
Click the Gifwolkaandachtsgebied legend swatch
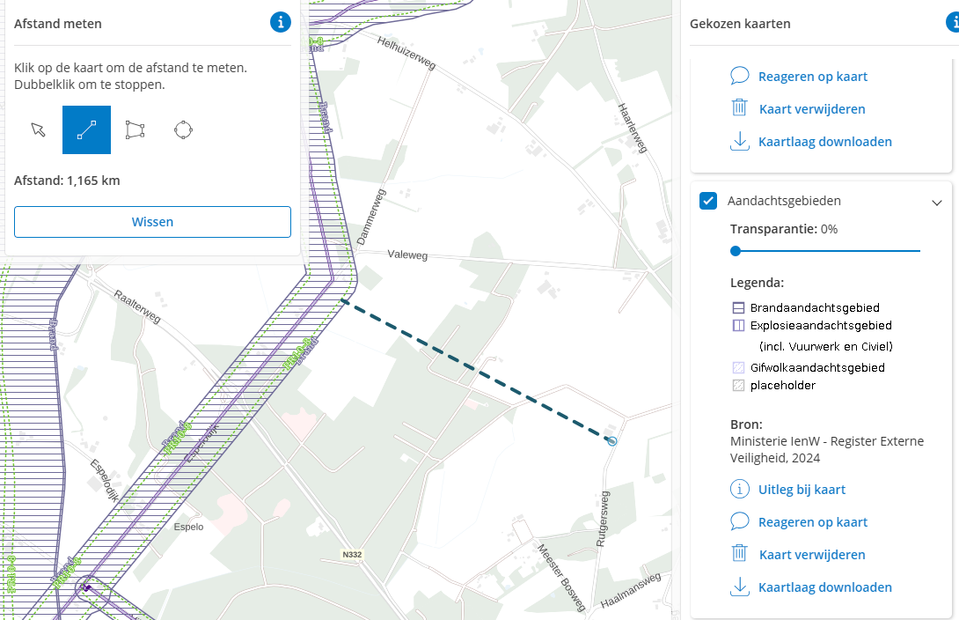(738, 368)
